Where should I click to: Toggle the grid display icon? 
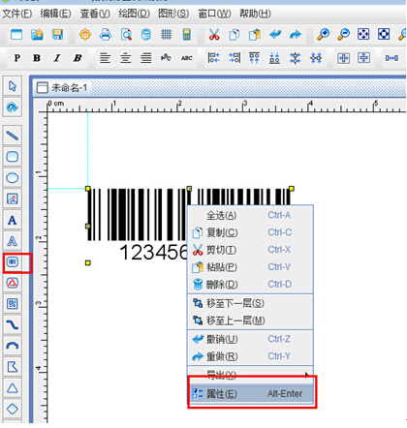pyautogui.click(x=167, y=34)
